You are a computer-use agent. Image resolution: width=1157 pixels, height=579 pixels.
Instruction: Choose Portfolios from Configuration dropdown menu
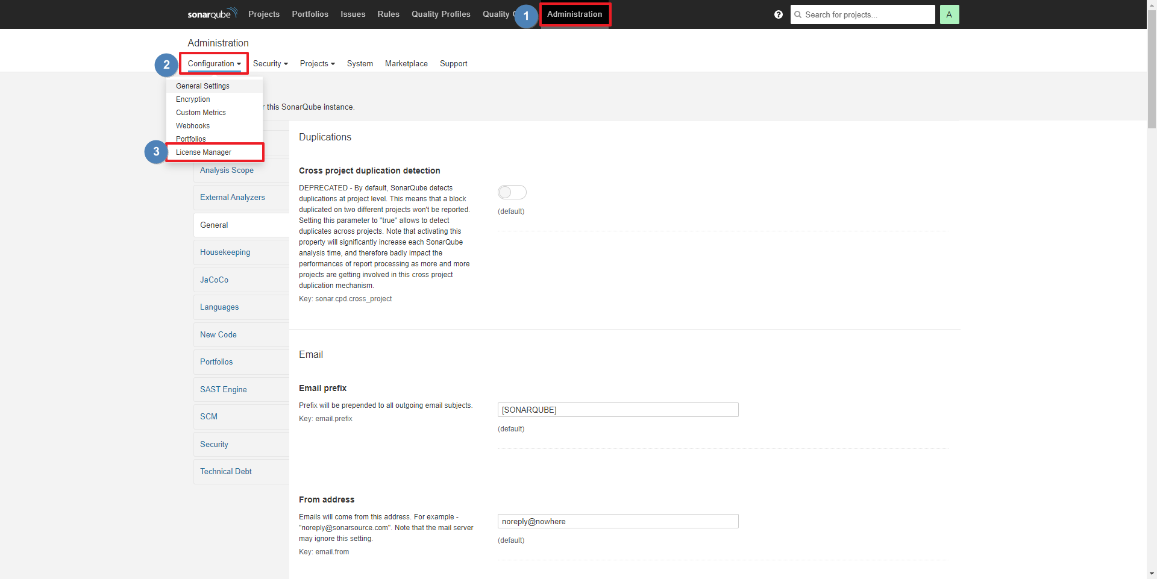215,139
